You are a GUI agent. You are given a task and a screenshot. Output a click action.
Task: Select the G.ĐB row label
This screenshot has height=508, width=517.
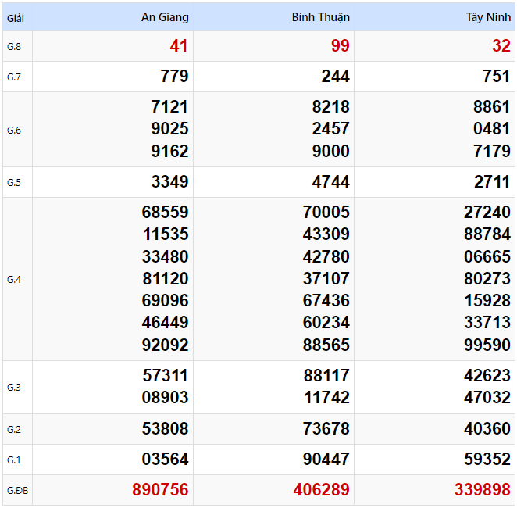coord(16,490)
